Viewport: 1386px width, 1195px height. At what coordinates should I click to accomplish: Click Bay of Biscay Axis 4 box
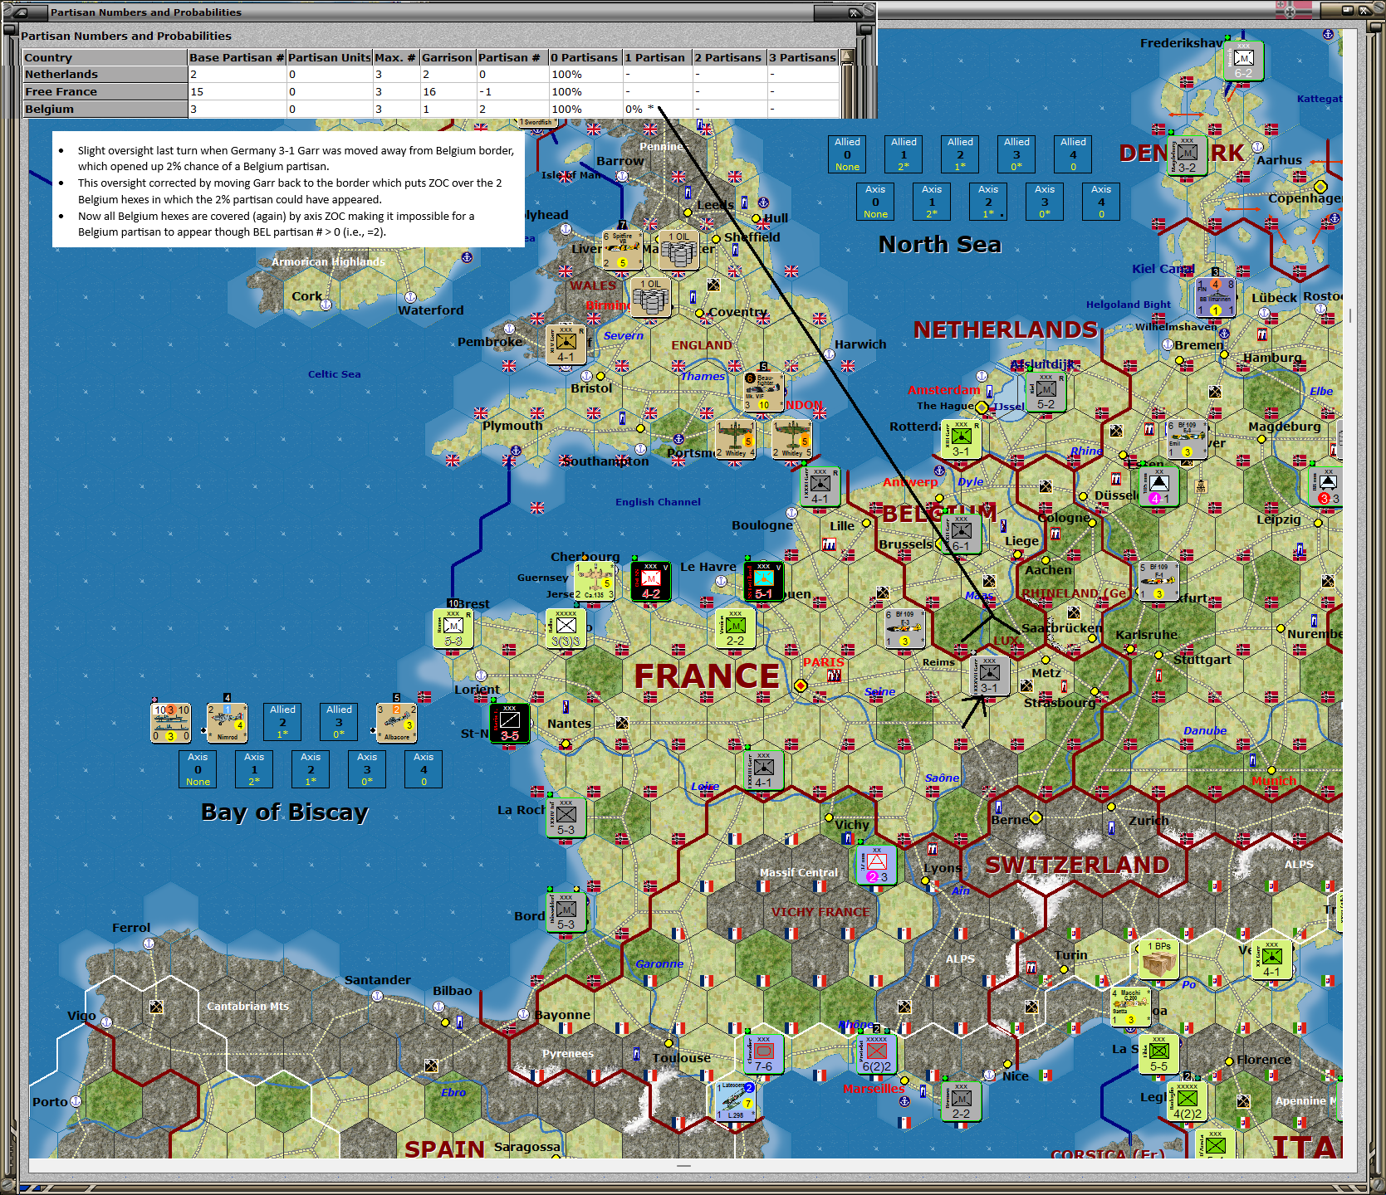(x=424, y=769)
